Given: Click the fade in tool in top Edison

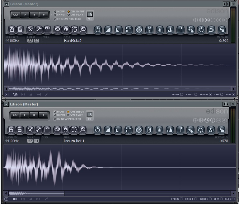Looking at the screenshot, I should click(108, 30).
